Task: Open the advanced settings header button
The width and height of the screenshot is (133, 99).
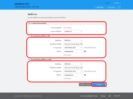Action: tap(99, 7)
